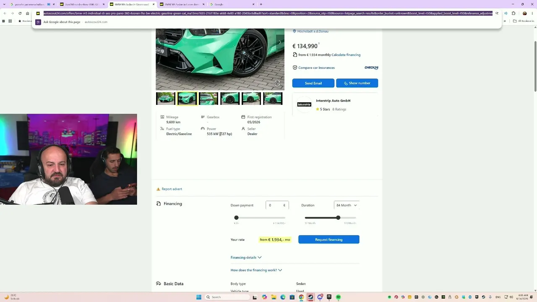The height and width of the screenshot is (302, 537).
Task: Select the sixth car thumbnail
Action: 273,99
